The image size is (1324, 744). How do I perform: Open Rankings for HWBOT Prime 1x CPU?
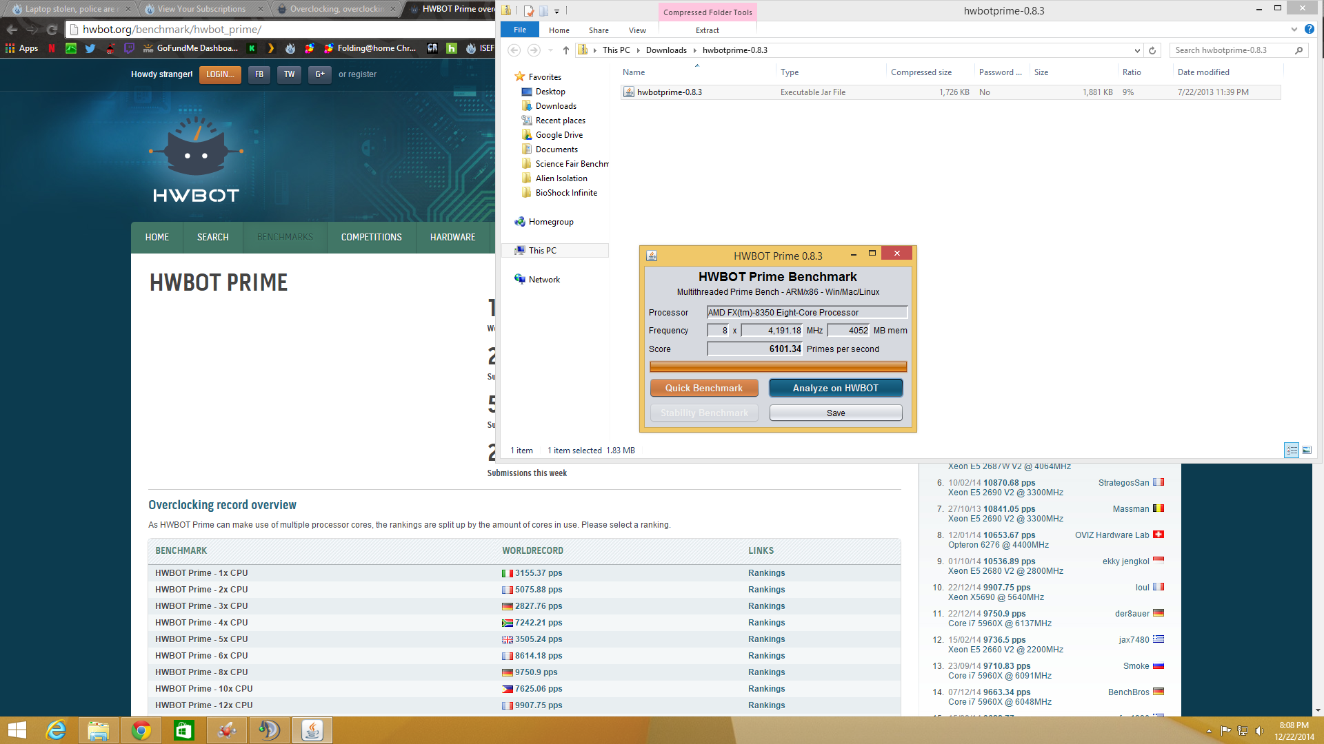point(767,573)
